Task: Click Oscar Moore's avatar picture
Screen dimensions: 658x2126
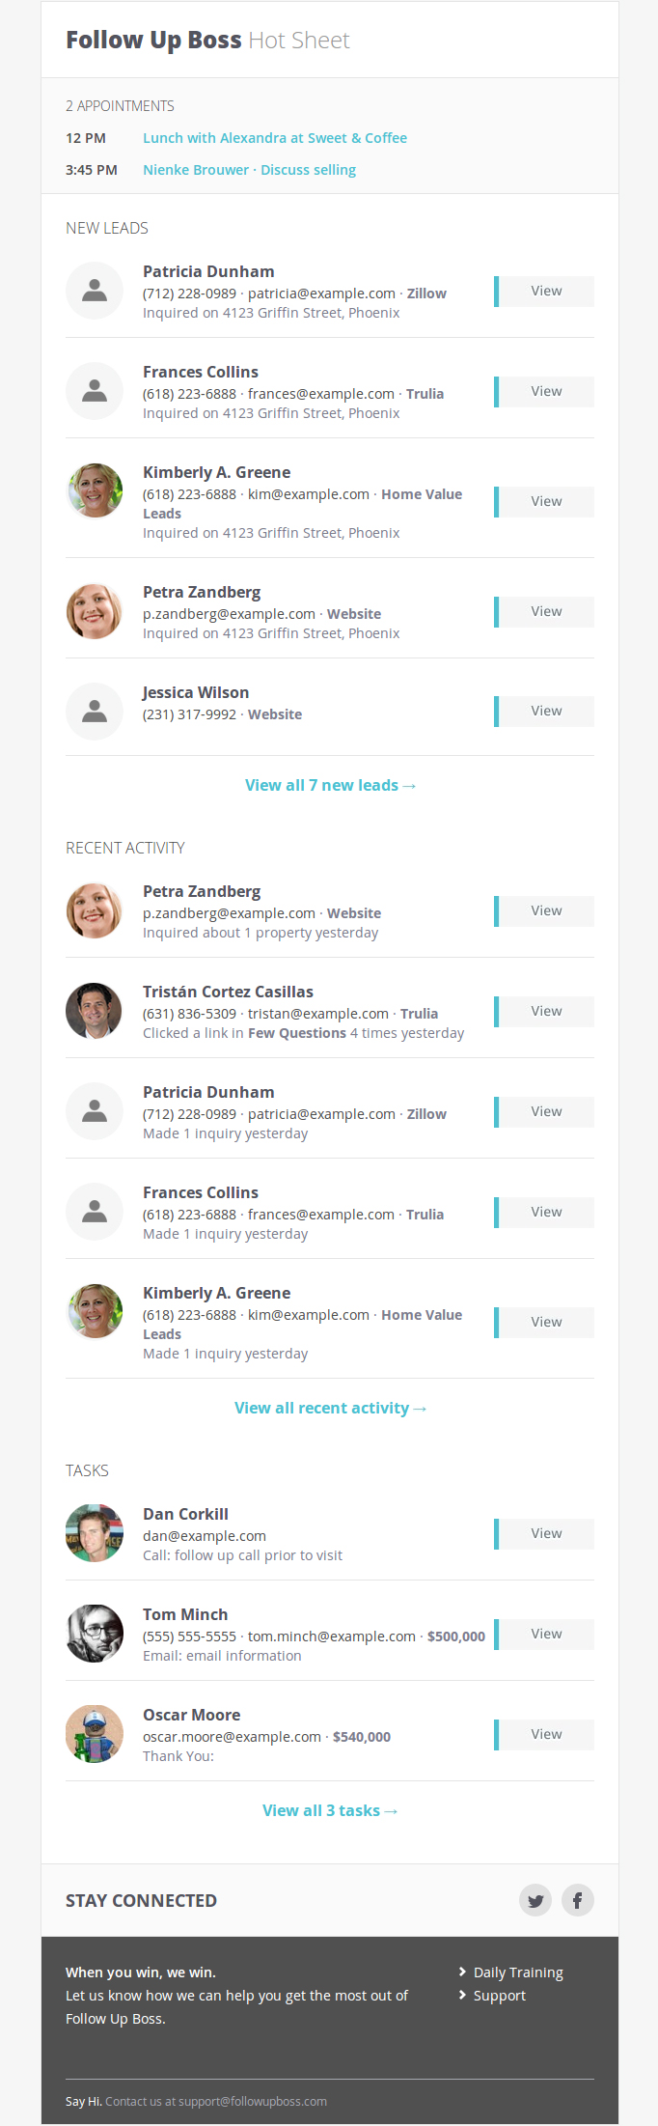Action: point(95,1734)
